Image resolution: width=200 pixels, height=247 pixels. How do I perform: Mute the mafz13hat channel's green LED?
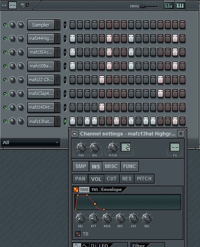[x=5, y=121]
